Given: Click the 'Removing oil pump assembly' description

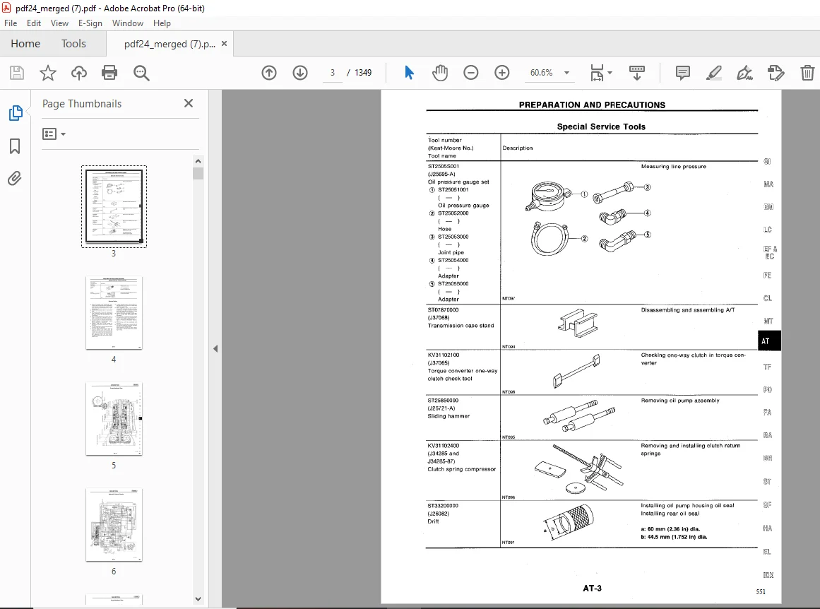Looking at the screenshot, I should (x=680, y=401).
